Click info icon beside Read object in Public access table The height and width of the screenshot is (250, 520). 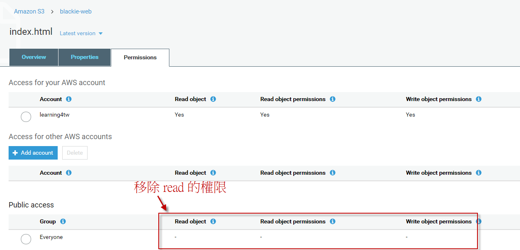coord(213,221)
